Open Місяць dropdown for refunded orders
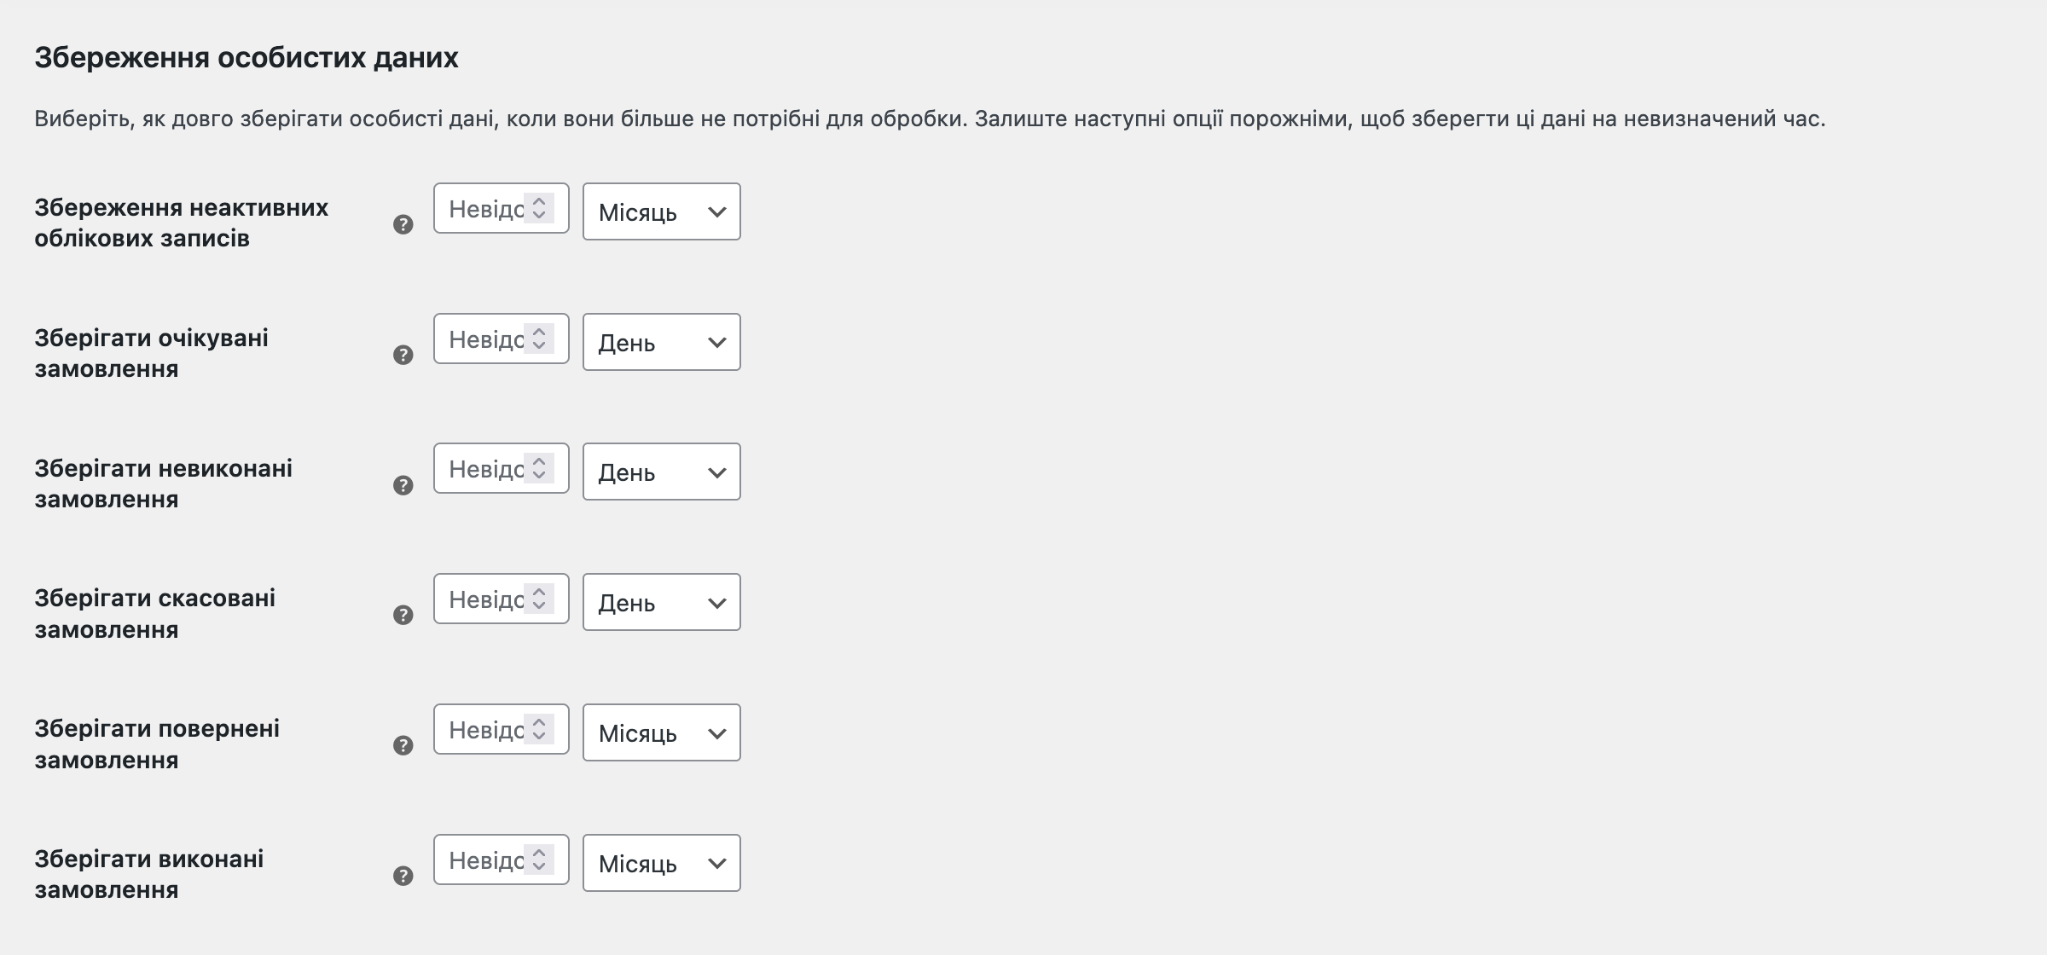Screen dimensions: 2047x955 (662, 732)
